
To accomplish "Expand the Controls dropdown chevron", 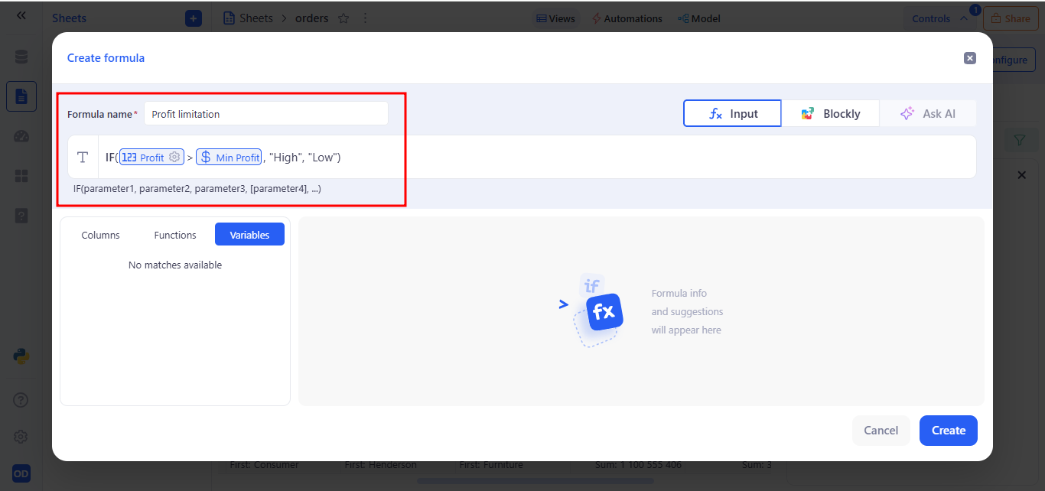I will click(963, 19).
